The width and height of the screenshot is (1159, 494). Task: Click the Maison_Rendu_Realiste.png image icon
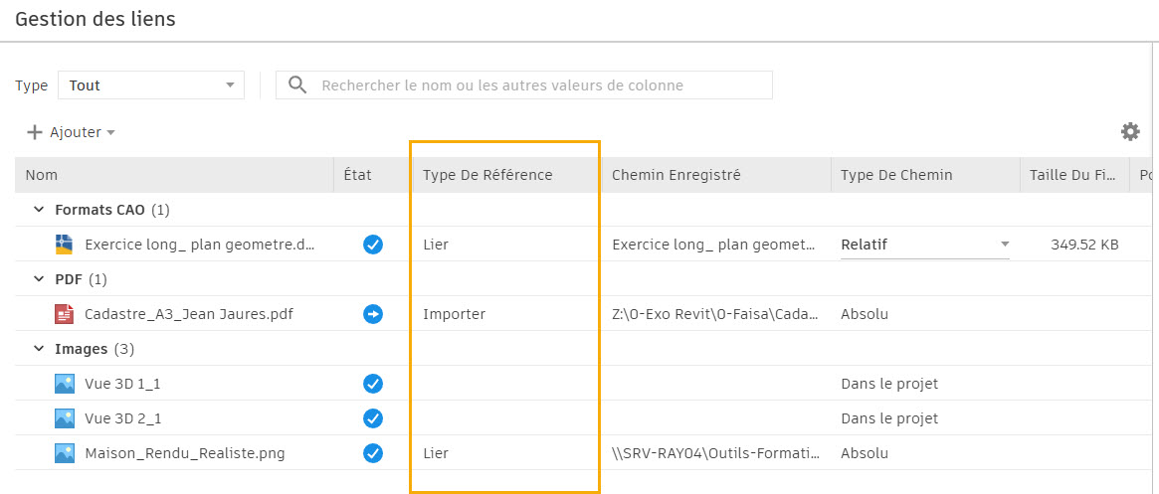65,453
